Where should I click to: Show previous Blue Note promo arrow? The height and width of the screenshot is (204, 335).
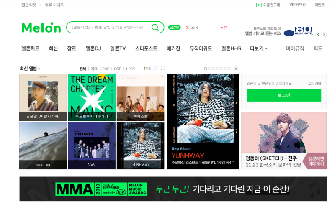point(318,34)
